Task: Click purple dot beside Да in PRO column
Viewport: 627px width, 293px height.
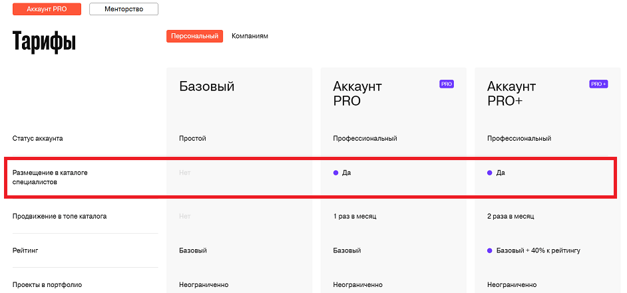Action: [x=336, y=173]
